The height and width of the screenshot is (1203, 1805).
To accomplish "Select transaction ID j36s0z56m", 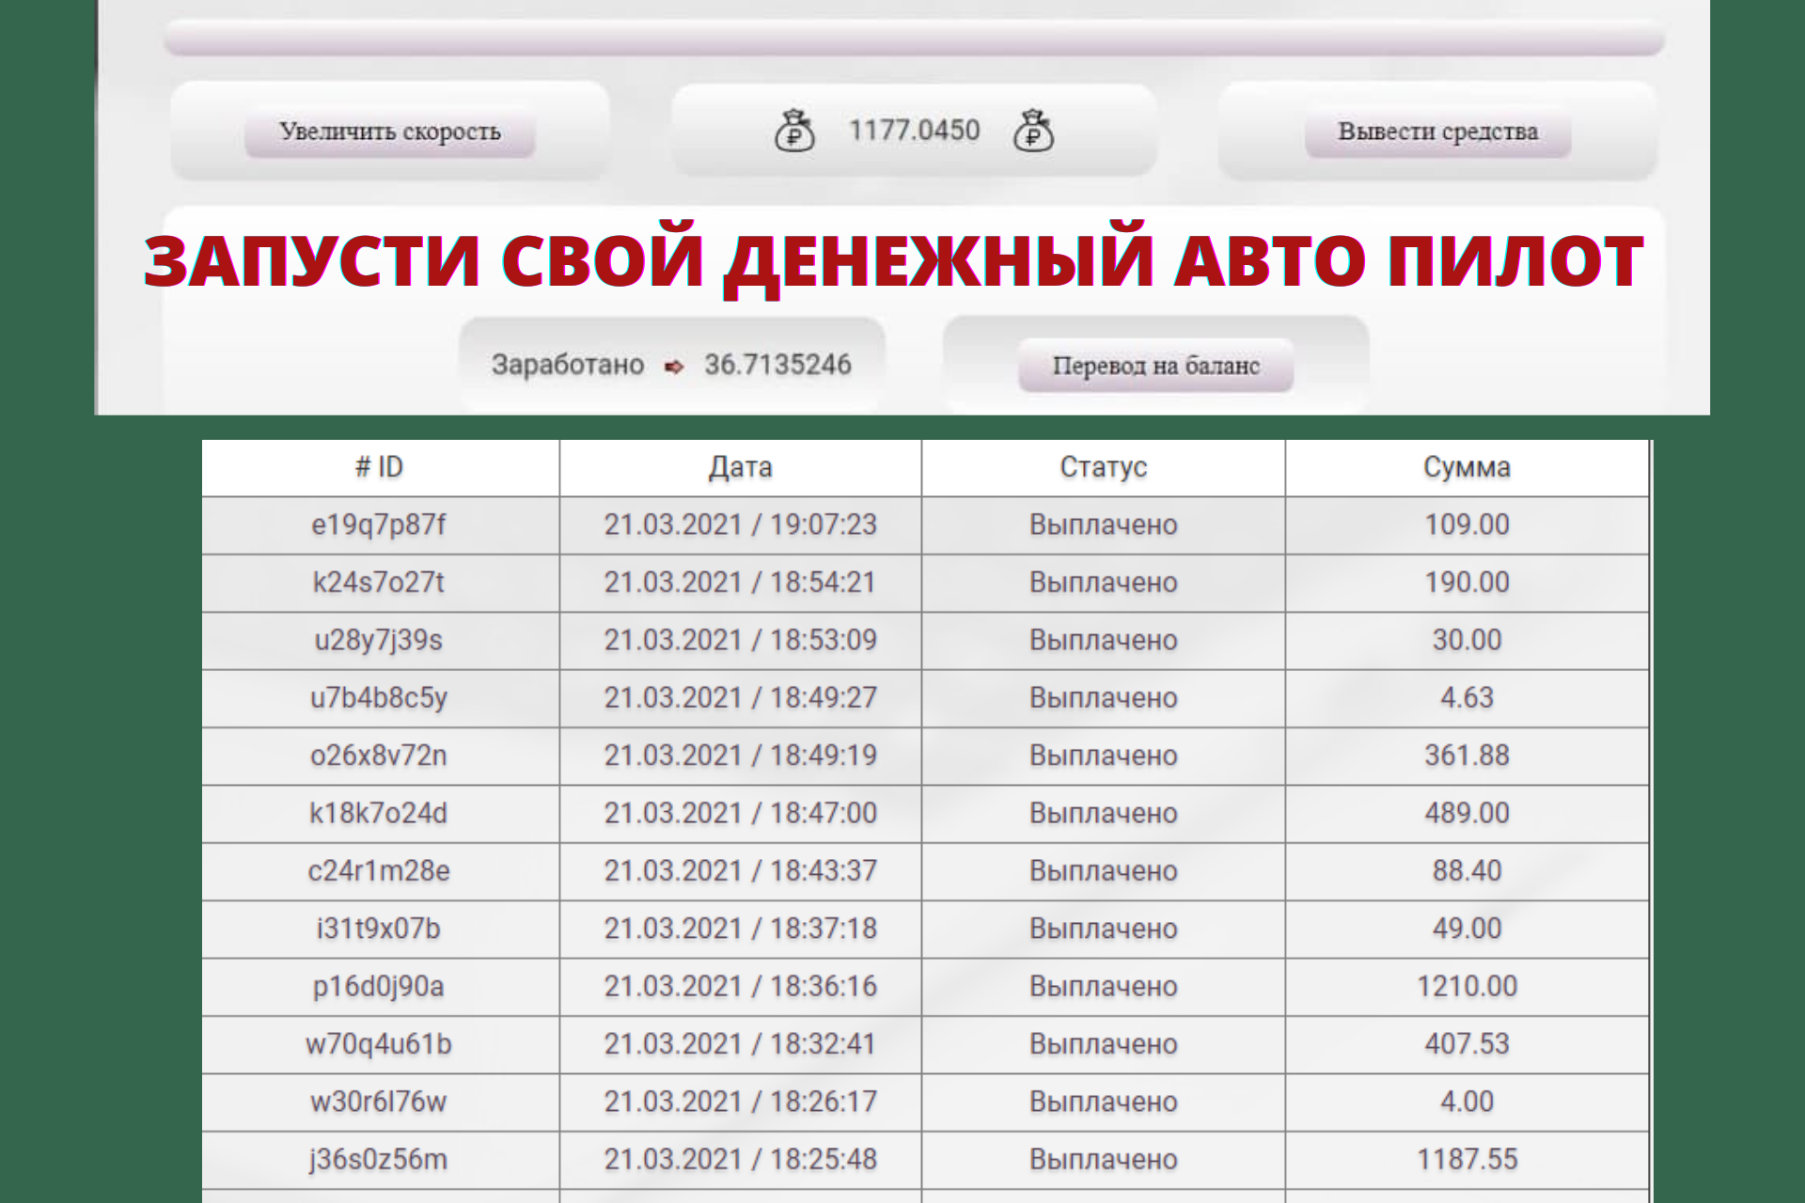I will point(379,1160).
